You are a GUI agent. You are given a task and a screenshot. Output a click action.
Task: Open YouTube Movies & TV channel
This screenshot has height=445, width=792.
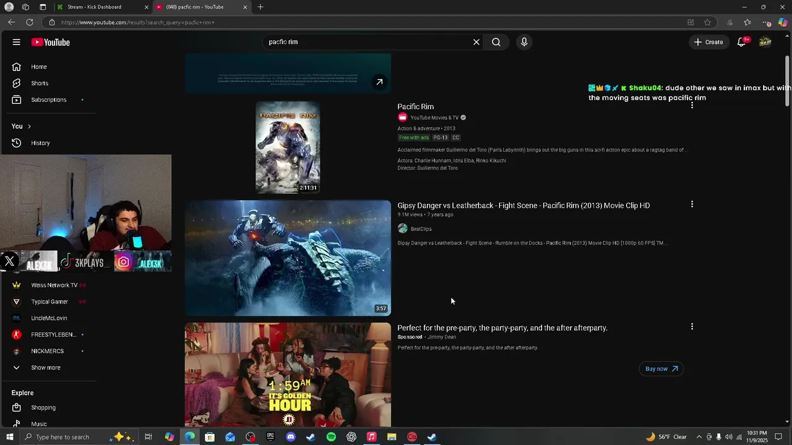coord(434,118)
